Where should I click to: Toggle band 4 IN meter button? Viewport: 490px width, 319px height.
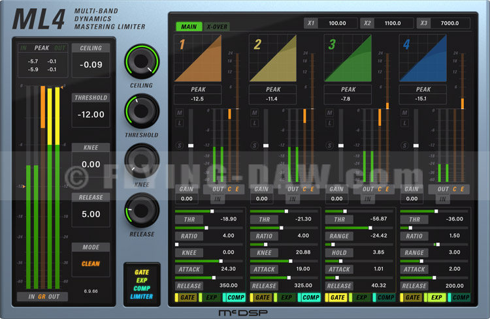click(442, 199)
